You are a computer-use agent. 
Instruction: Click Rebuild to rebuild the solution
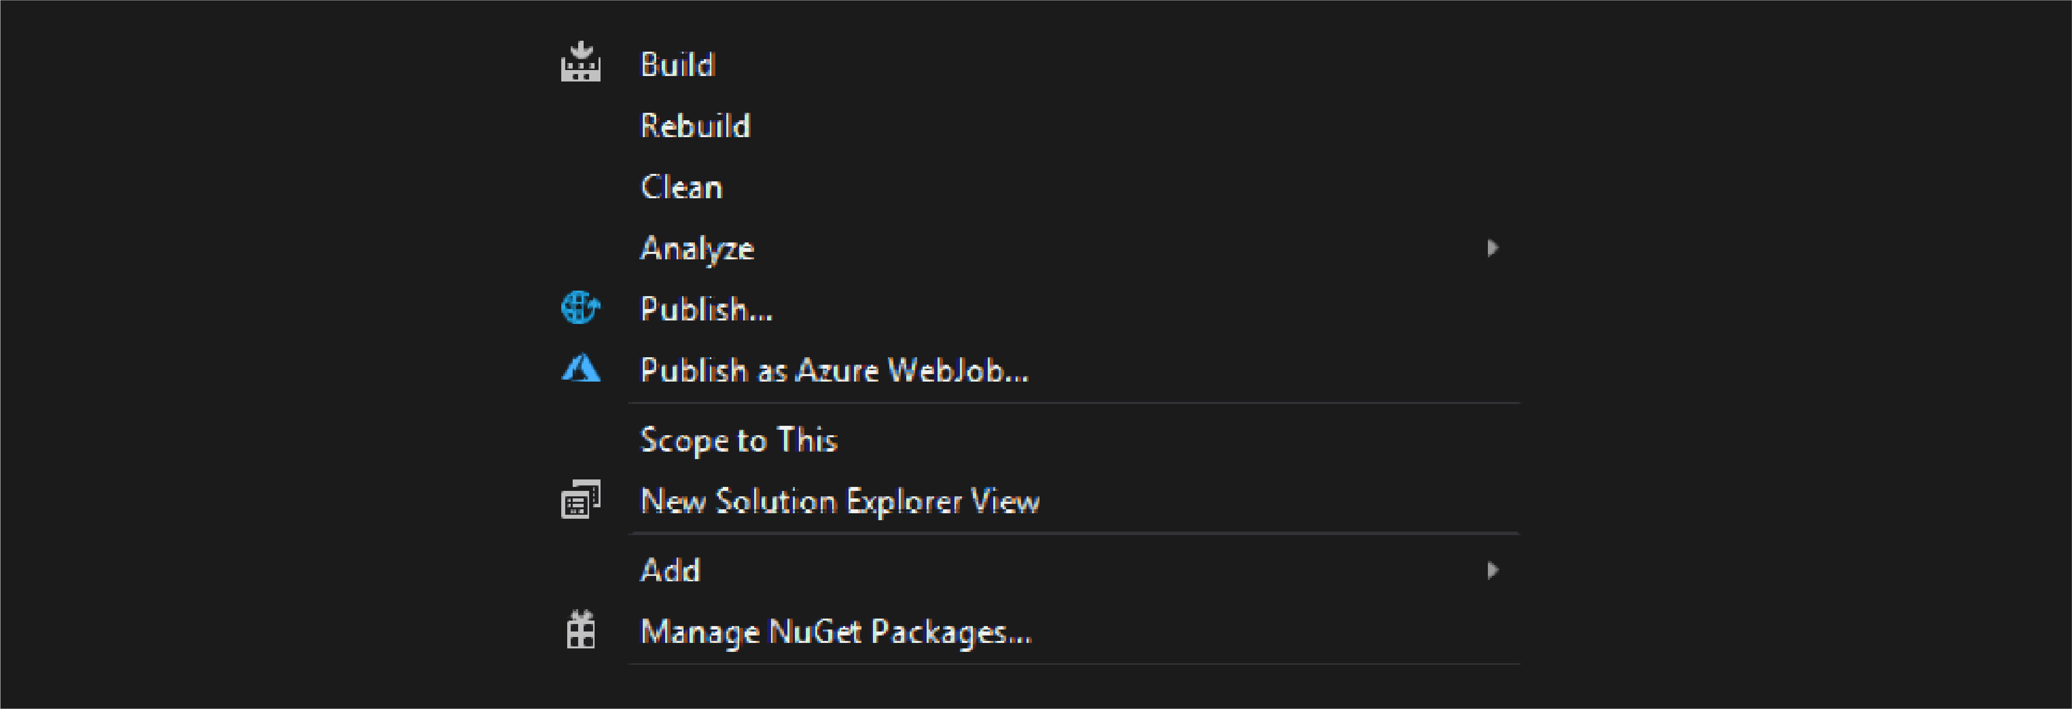pos(694,125)
